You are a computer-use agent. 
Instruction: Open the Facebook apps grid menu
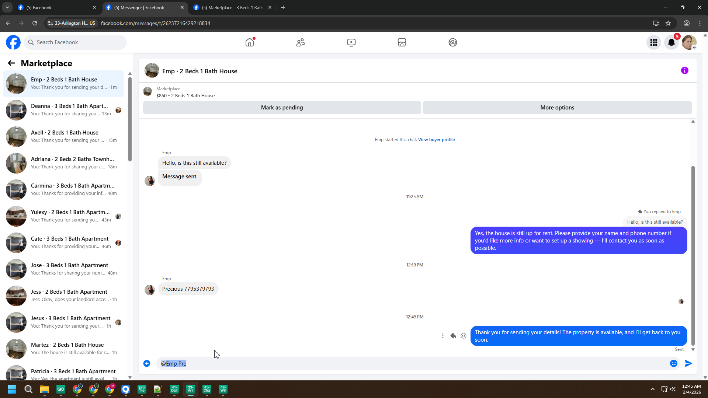pyautogui.click(x=654, y=42)
